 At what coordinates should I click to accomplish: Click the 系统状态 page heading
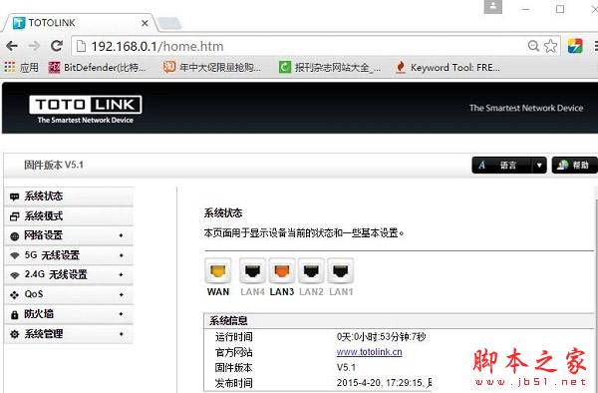223,212
